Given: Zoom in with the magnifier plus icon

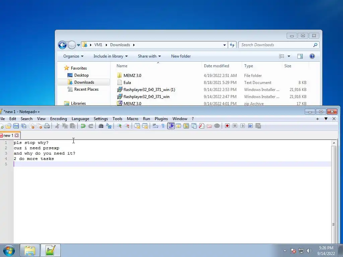Looking at the screenshot, I should click(119, 126).
